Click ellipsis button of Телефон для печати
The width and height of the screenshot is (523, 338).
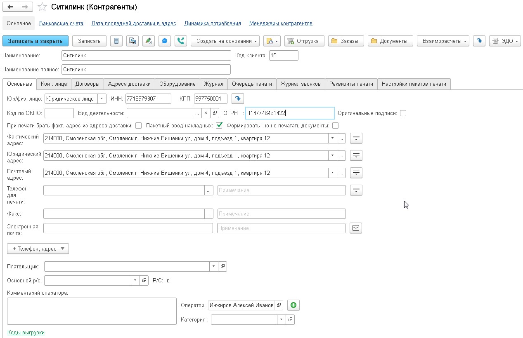pos(209,190)
